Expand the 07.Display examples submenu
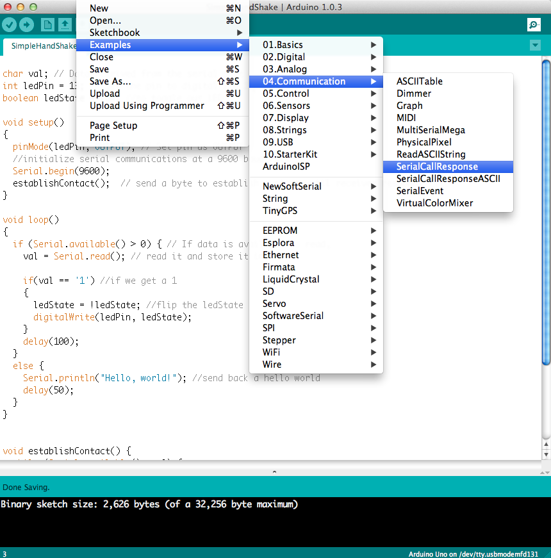Viewport: 551px width, 558px height. (x=316, y=118)
